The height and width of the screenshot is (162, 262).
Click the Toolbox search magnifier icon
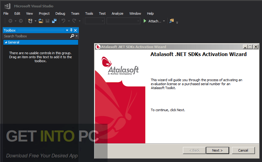[x=72, y=36]
